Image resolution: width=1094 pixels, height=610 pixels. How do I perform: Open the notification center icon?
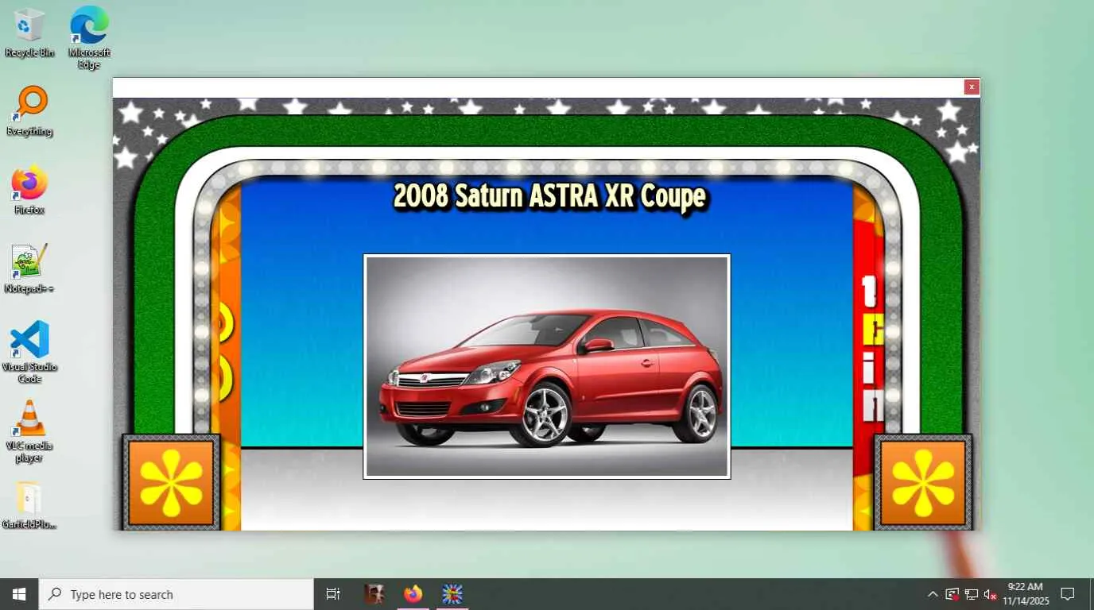pyautogui.click(x=1068, y=594)
